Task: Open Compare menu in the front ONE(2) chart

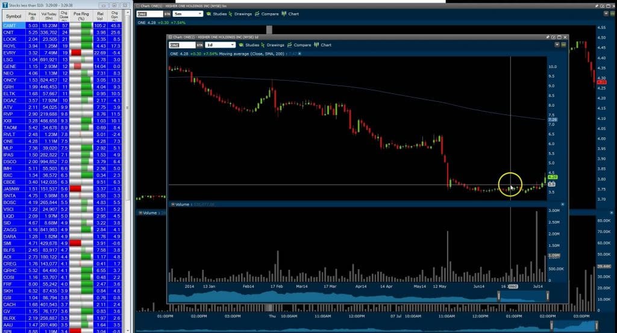Action: [x=302, y=45]
